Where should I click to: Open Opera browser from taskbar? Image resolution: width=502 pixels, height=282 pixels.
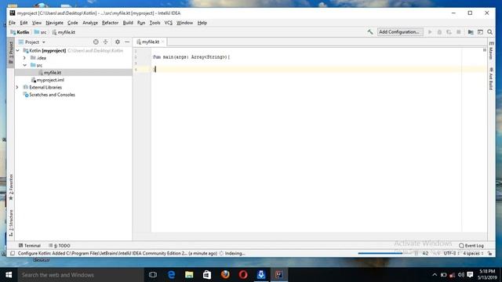[x=243, y=275]
